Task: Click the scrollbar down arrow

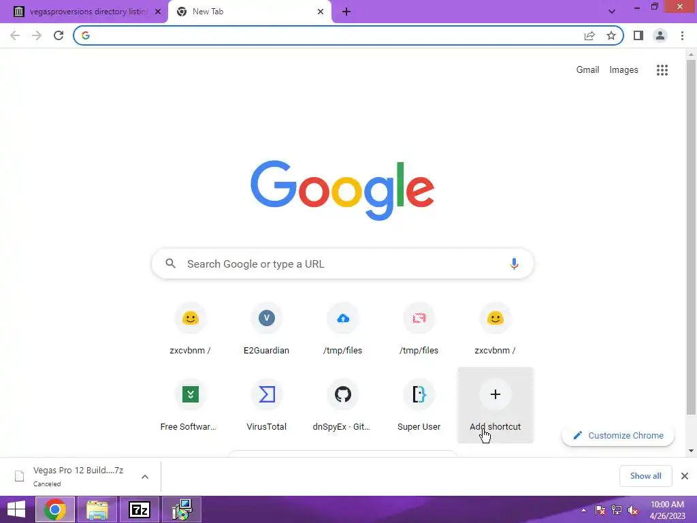Action: 691,451
